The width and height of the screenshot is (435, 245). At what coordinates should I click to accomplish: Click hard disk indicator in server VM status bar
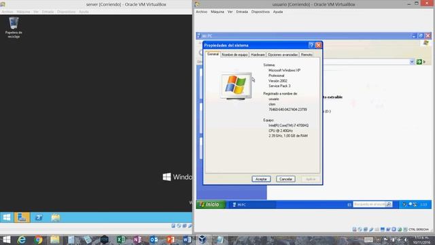point(173,226)
